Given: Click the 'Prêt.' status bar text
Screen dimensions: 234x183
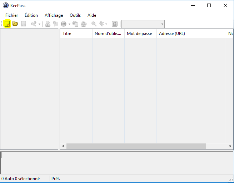Looking at the screenshot, I should (x=56, y=178).
